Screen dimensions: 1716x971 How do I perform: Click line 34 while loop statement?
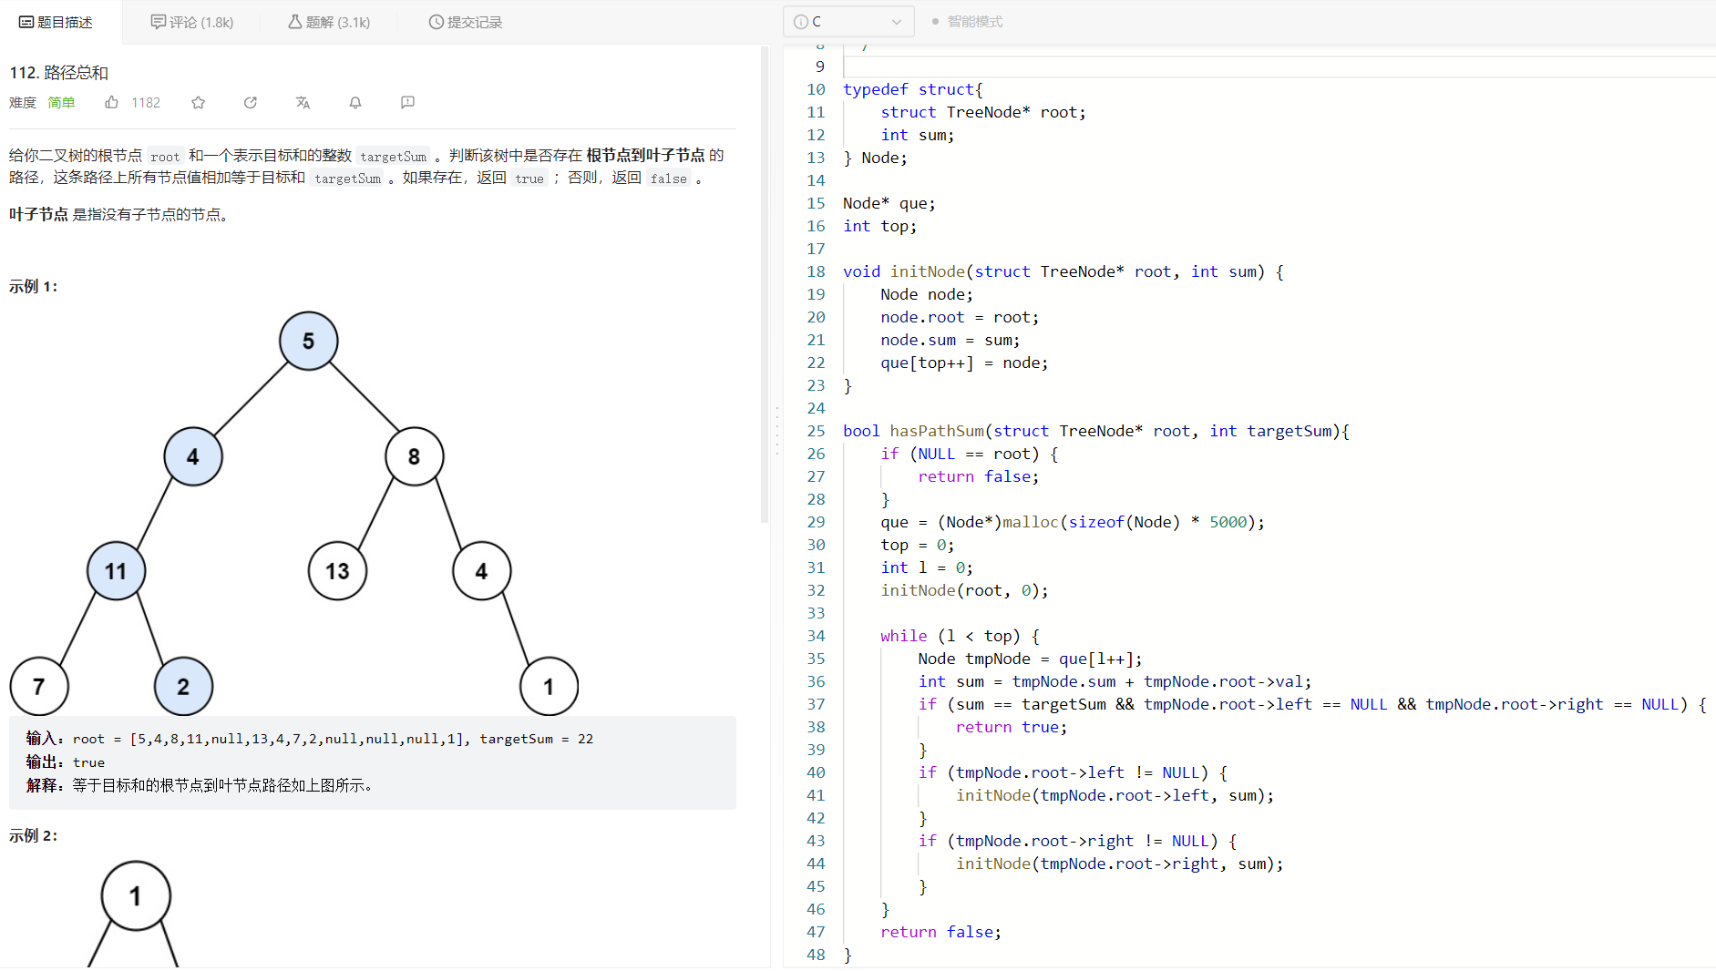pyautogui.click(x=960, y=636)
